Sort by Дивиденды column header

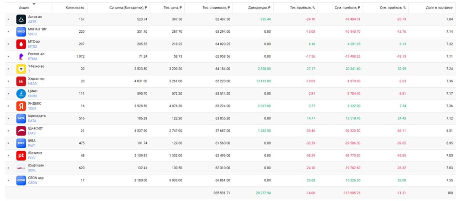(260, 8)
